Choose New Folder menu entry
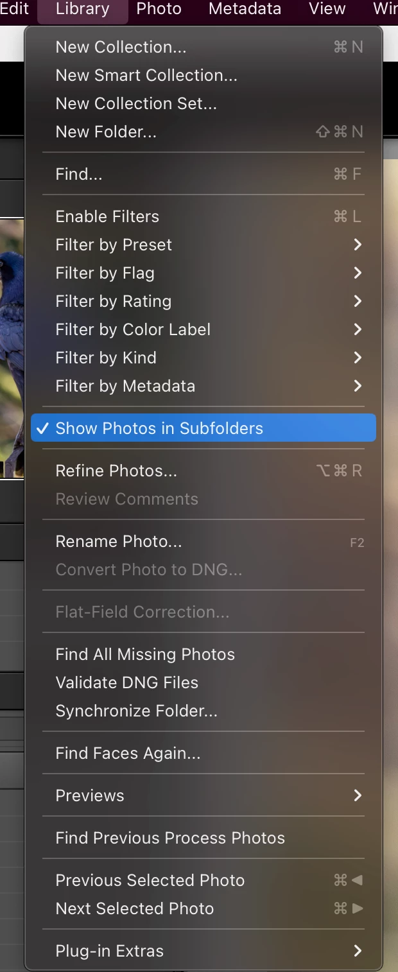This screenshot has width=398, height=972. pyautogui.click(x=203, y=132)
